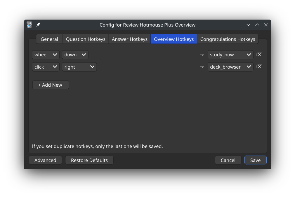
Task: Select the Congratulations Hotkeys tab
Action: pos(228,39)
